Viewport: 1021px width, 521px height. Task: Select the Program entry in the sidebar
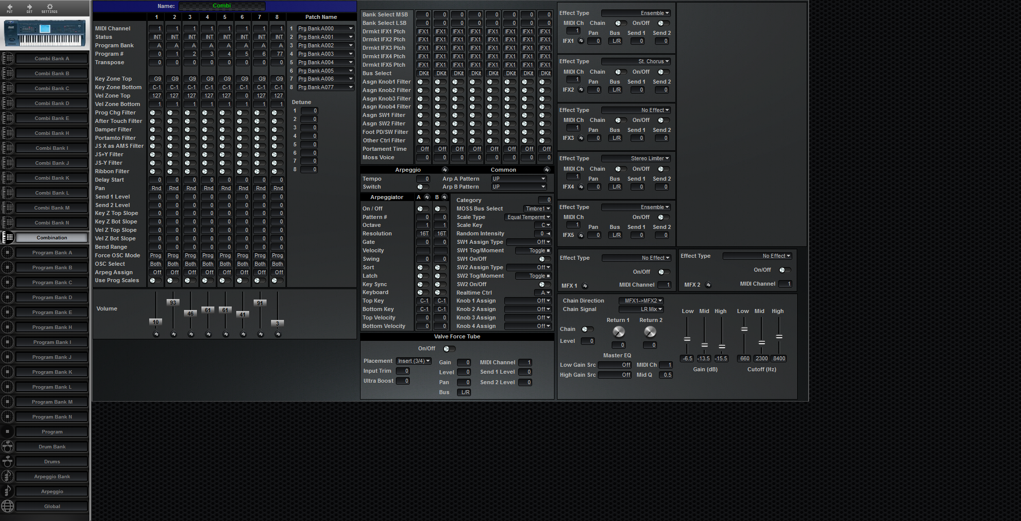click(x=52, y=431)
